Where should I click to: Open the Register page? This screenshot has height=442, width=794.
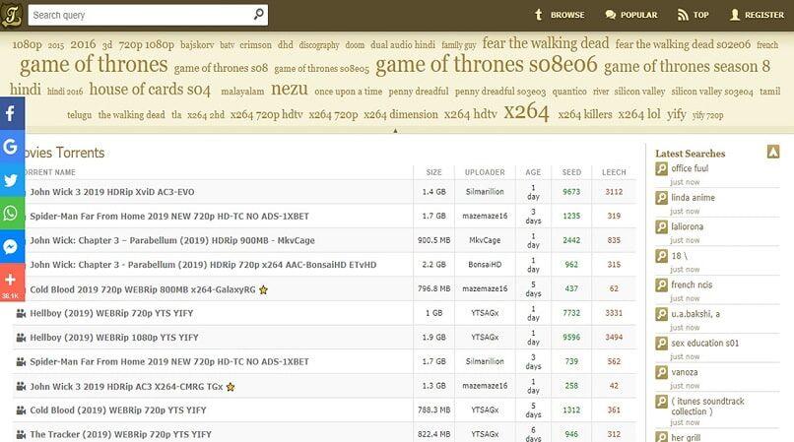coord(757,15)
